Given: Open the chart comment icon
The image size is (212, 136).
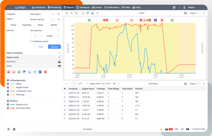Looking at the screenshot, I should pyautogui.click(x=88, y=13).
